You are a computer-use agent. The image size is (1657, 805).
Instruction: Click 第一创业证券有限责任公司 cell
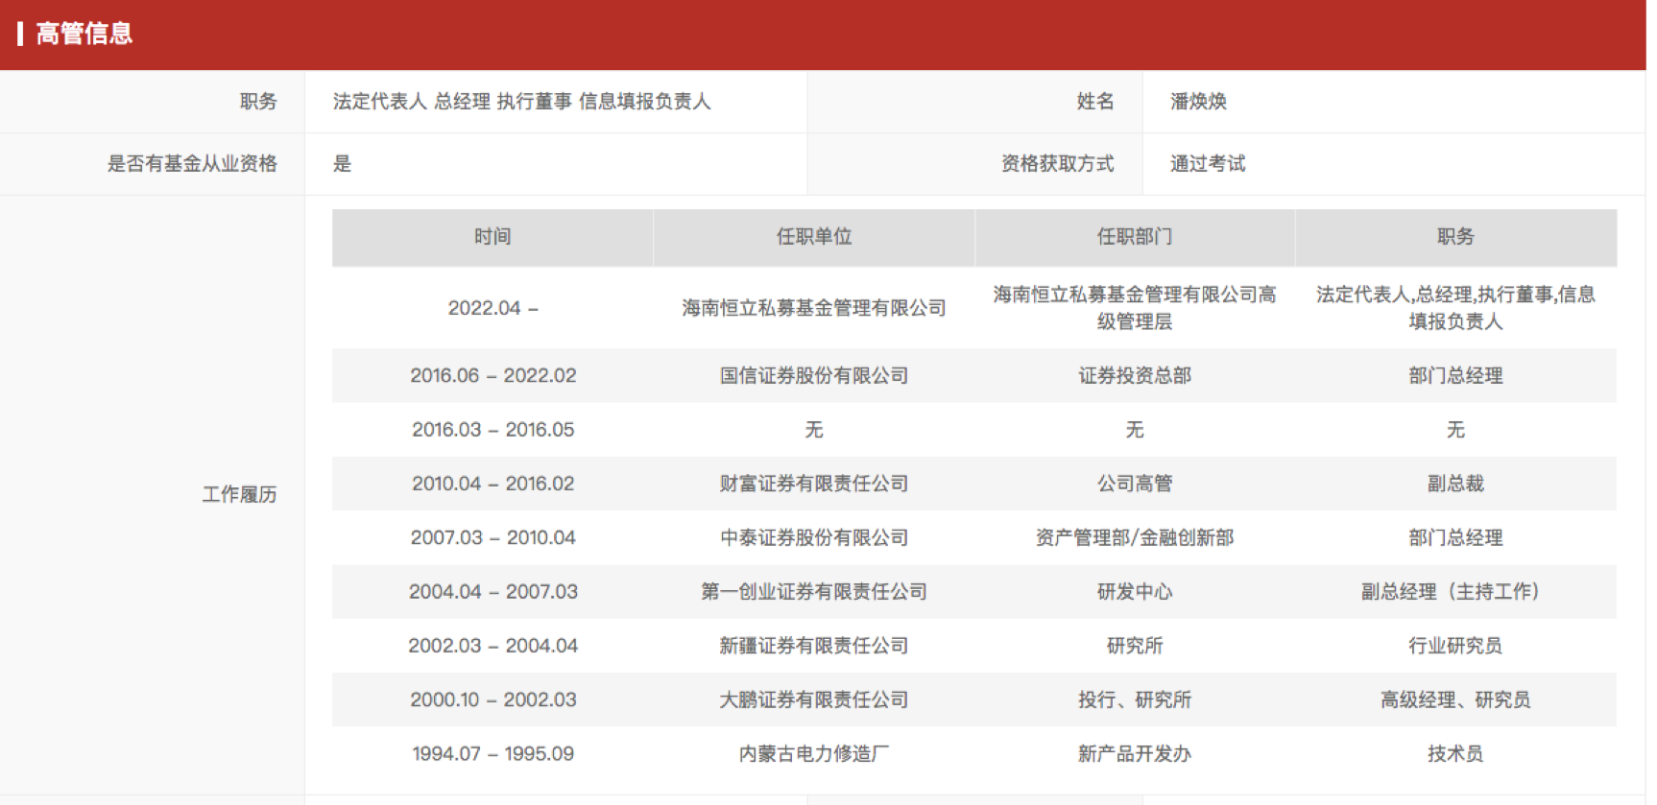[x=814, y=591]
